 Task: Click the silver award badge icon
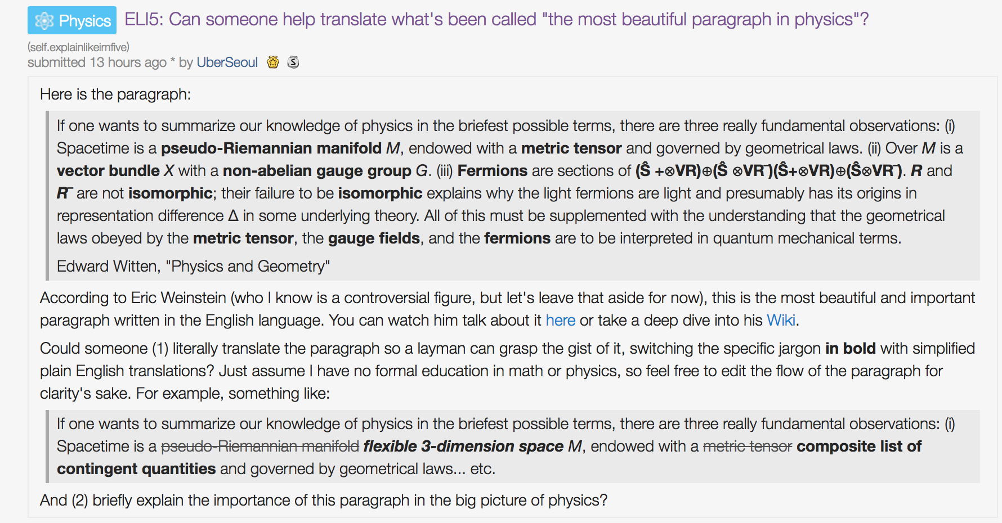[x=293, y=62]
